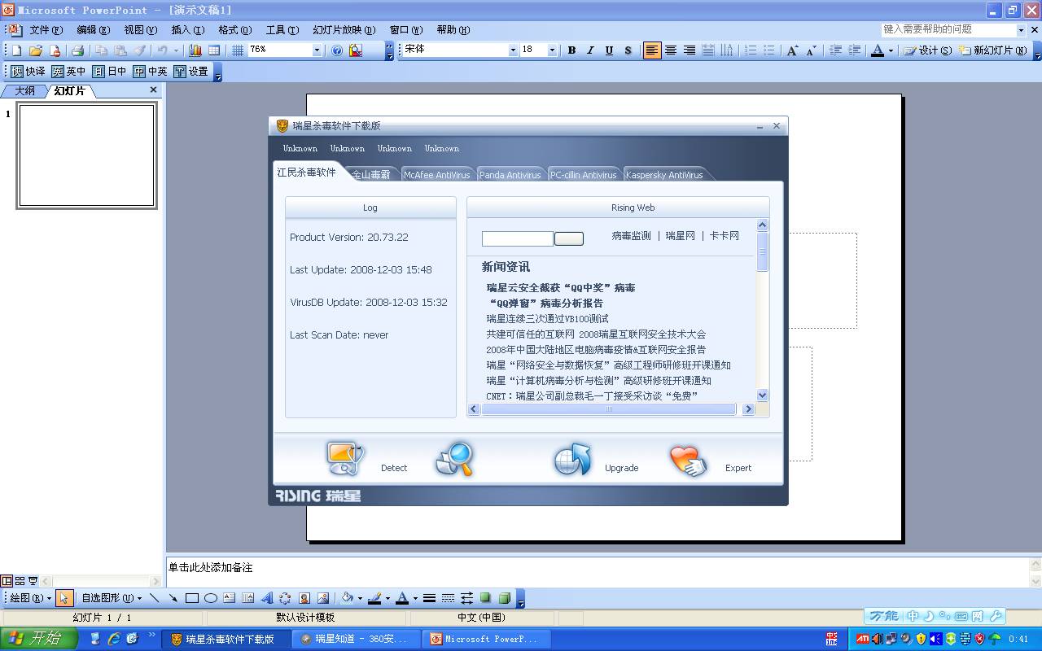
Task: Expand the help question box dropdown
Action: click(1022, 30)
